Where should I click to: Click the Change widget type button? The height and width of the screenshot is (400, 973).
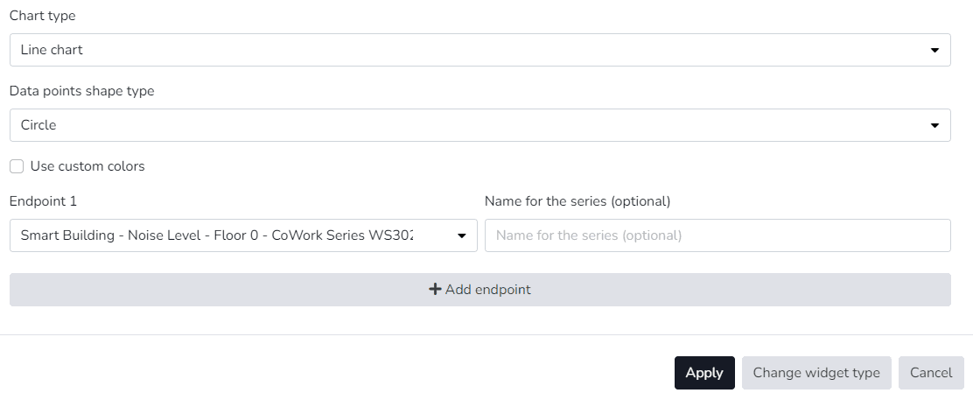pos(816,373)
